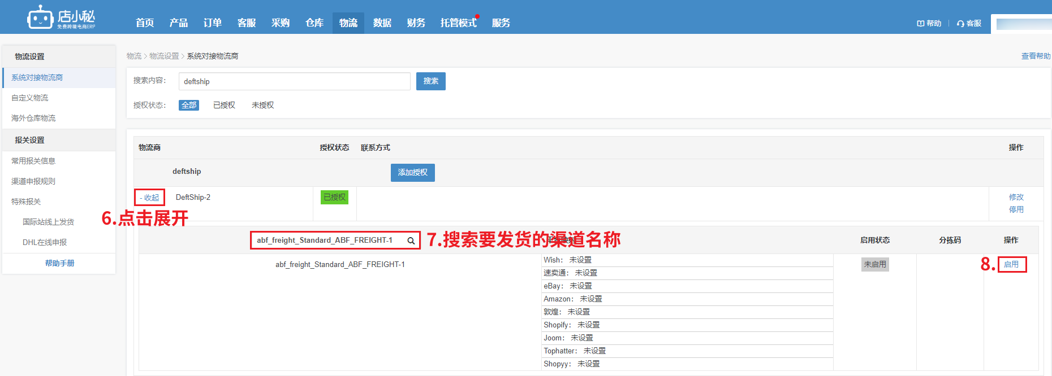1052x376 pixels.
Task: Click the Shopyy: 未设置 row
Action: pyautogui.click(x=687, y=364)
